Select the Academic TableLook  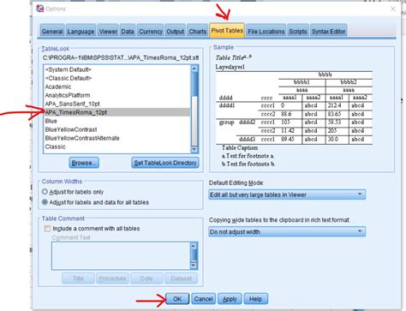116,87
